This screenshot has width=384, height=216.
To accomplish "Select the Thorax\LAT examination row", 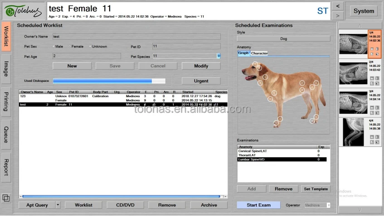I will pyautogui.click(x=282, y=155).
